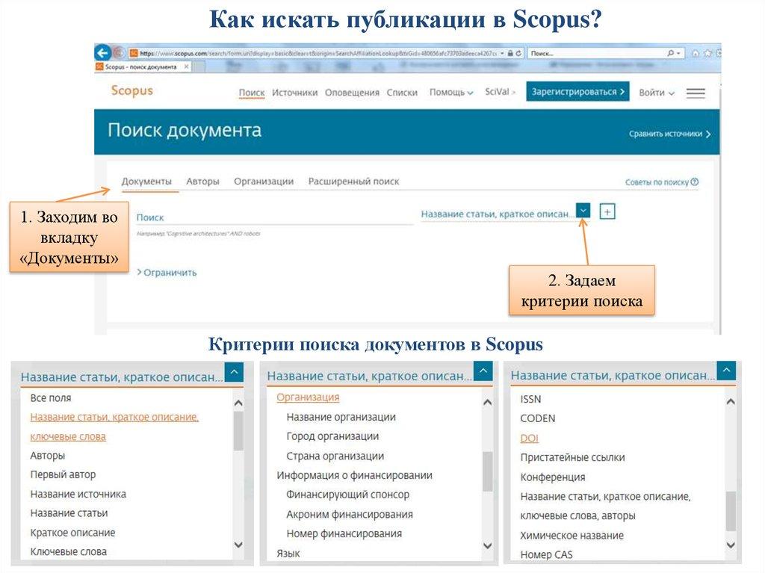Expand the Ограничить section
765x573 pixels.
point(167,273)
